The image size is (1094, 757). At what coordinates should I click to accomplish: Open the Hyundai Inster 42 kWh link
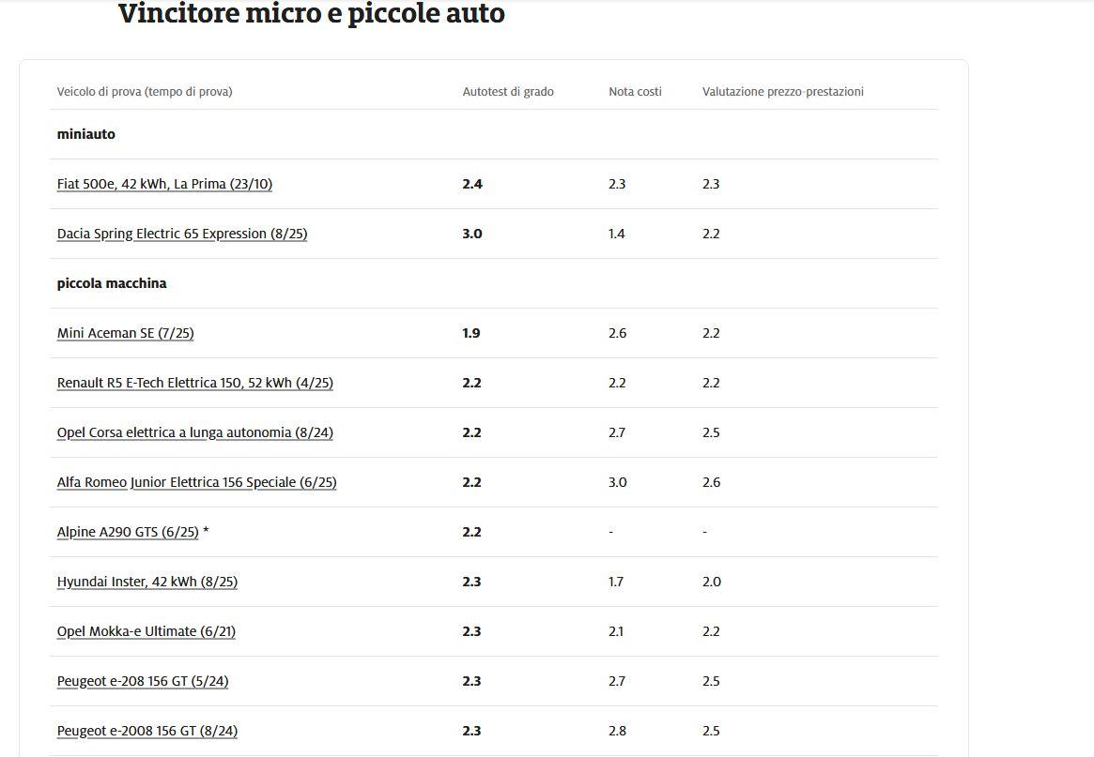[x=146, y=582]
